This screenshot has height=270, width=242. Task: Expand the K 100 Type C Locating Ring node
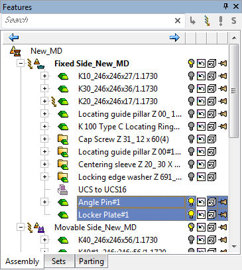click(44, 127)
